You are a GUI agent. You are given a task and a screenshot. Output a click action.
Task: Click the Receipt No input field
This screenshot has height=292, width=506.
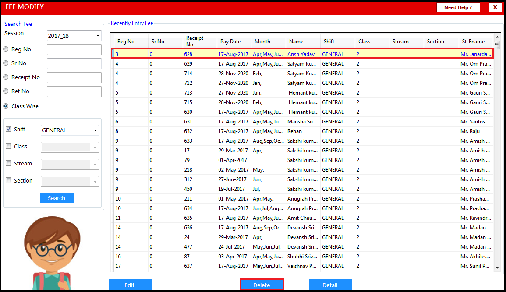click(x=74, y=77)
